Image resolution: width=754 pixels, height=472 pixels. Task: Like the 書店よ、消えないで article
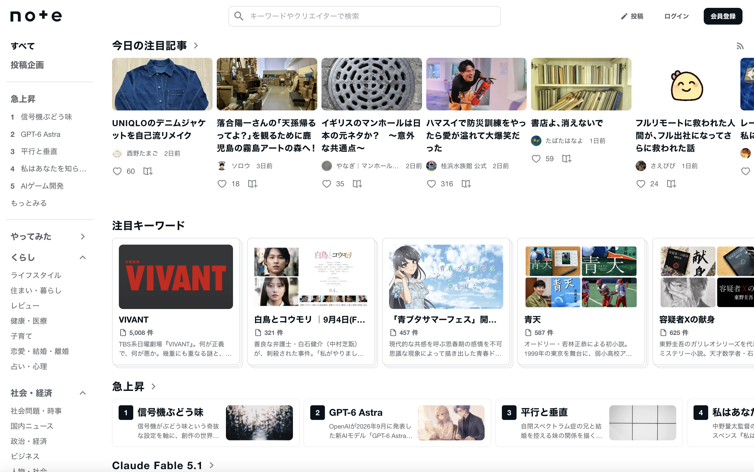[536, 159]
